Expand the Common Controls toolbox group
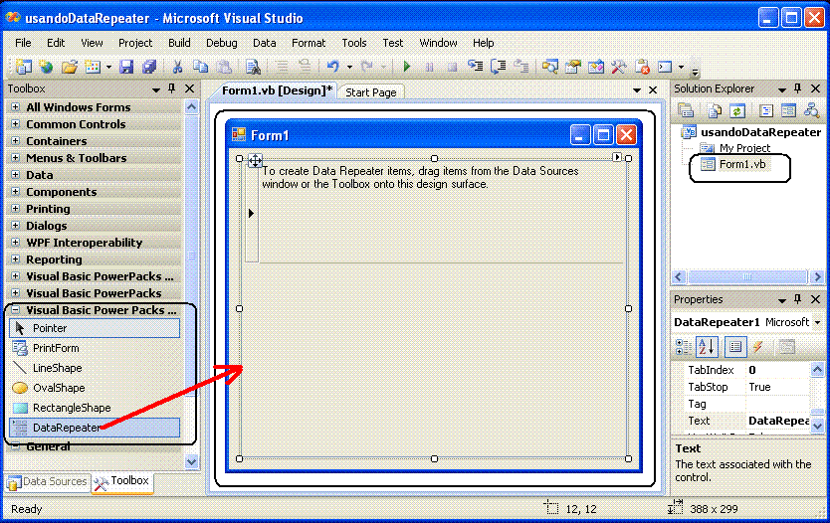830x523 pixels. (x=15, y=123)
